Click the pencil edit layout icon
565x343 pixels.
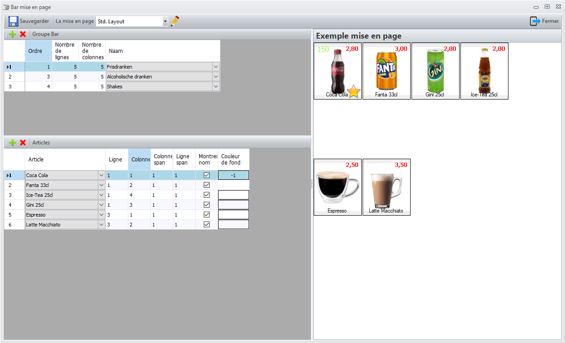175,21
